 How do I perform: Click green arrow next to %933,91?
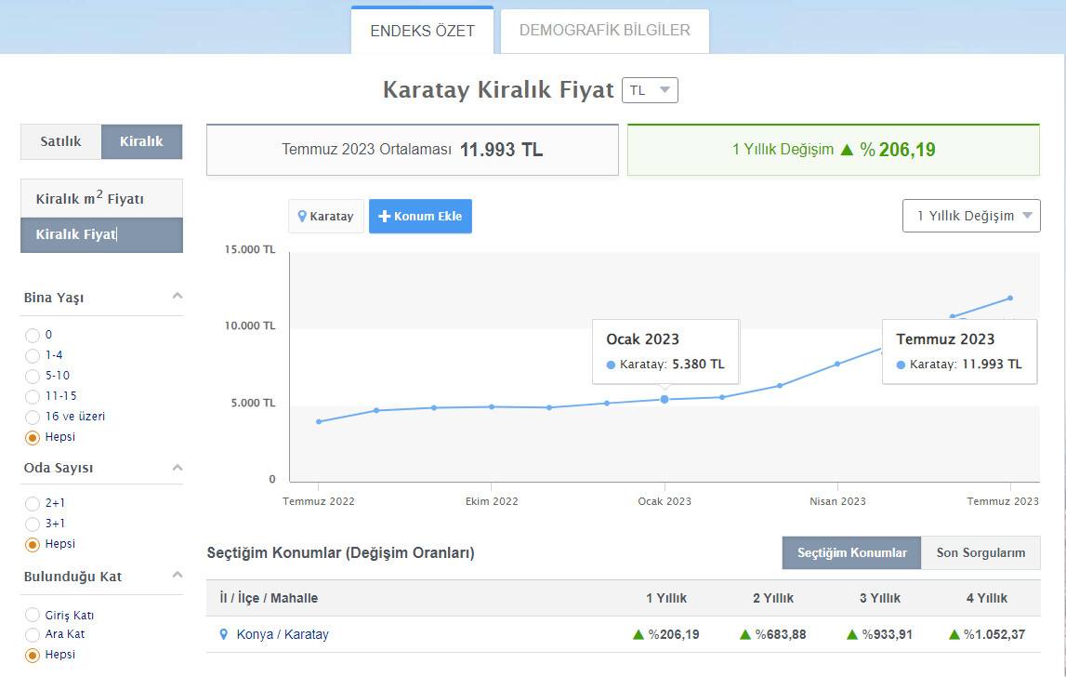[852, 634]
